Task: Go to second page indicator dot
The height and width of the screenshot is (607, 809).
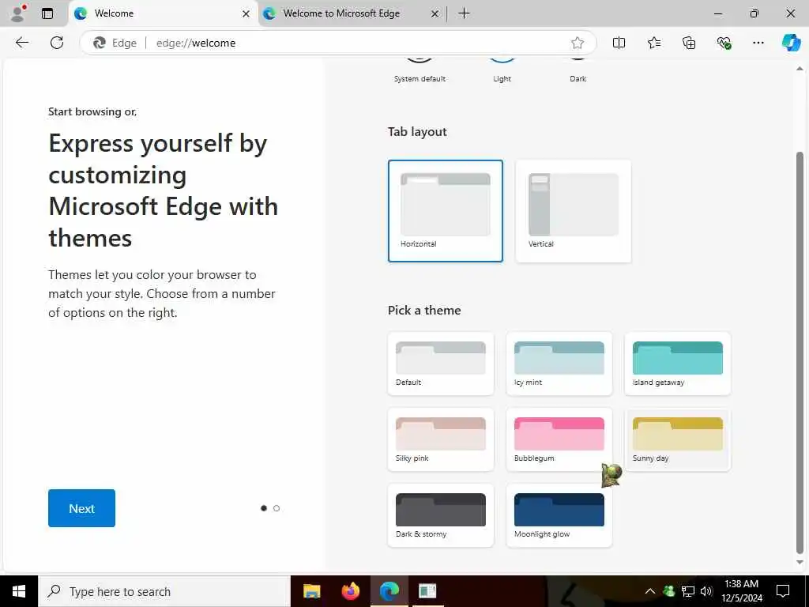Action: 277,508
